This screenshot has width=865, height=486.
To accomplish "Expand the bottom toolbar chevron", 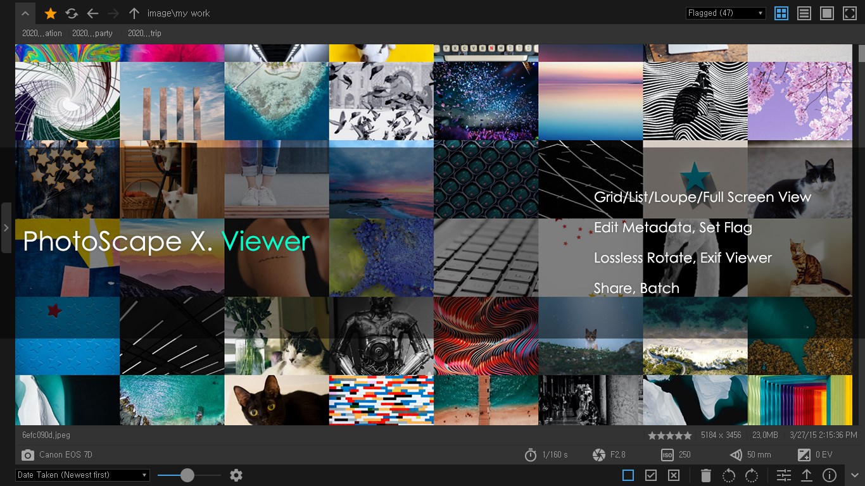I will point(856,475).
